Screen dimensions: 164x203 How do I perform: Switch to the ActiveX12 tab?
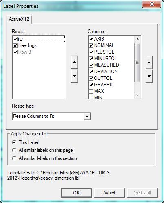(19, 19)
